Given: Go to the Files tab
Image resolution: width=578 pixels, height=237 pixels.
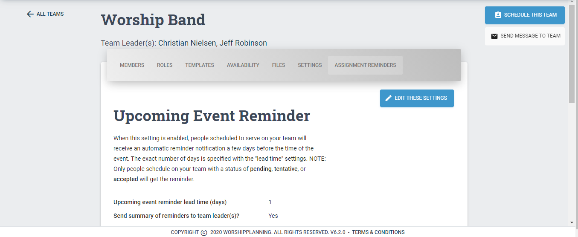Looking at the screenshot, I should pos(279,65).
